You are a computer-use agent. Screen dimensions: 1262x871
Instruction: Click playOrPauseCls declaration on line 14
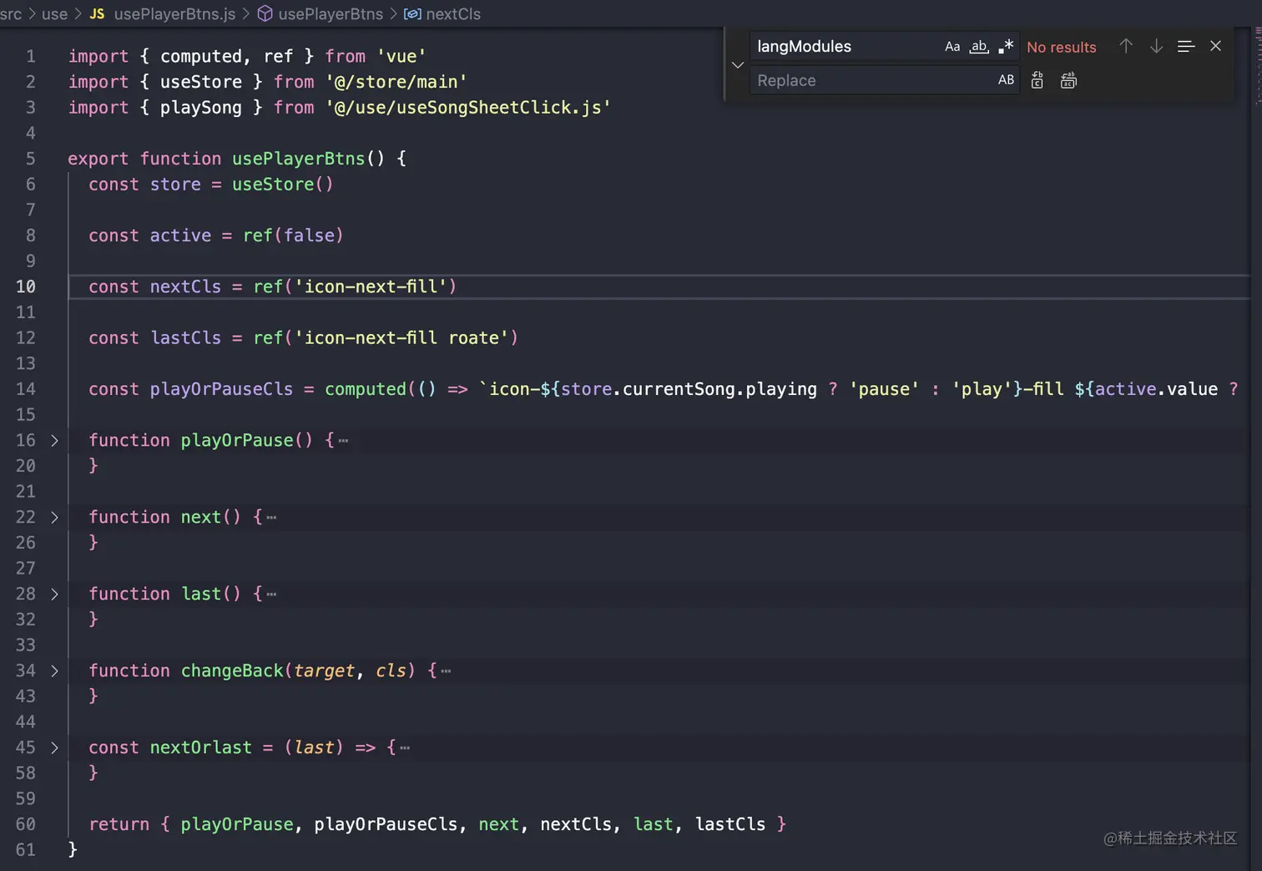222,389
